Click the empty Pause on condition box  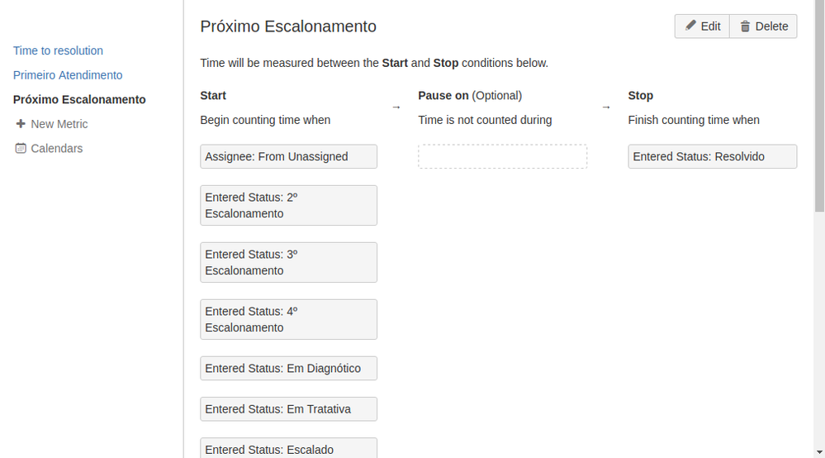(502, 156)
